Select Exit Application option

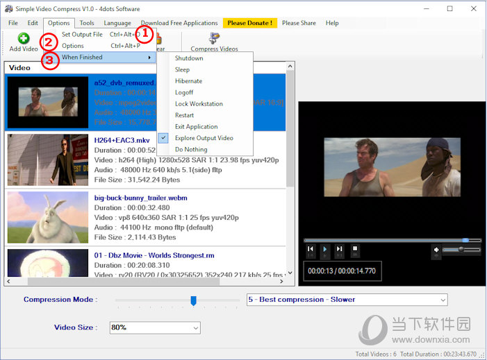click(197, 127)
